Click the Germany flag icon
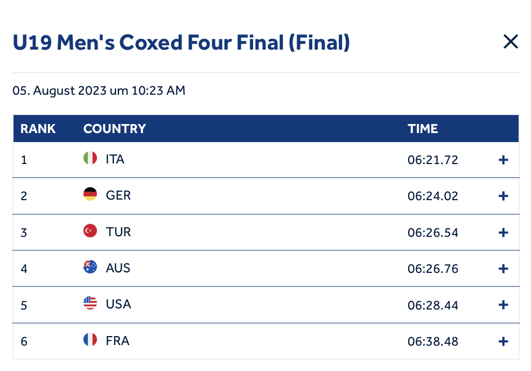The image size is (531, 371). (x=90, y=194)
